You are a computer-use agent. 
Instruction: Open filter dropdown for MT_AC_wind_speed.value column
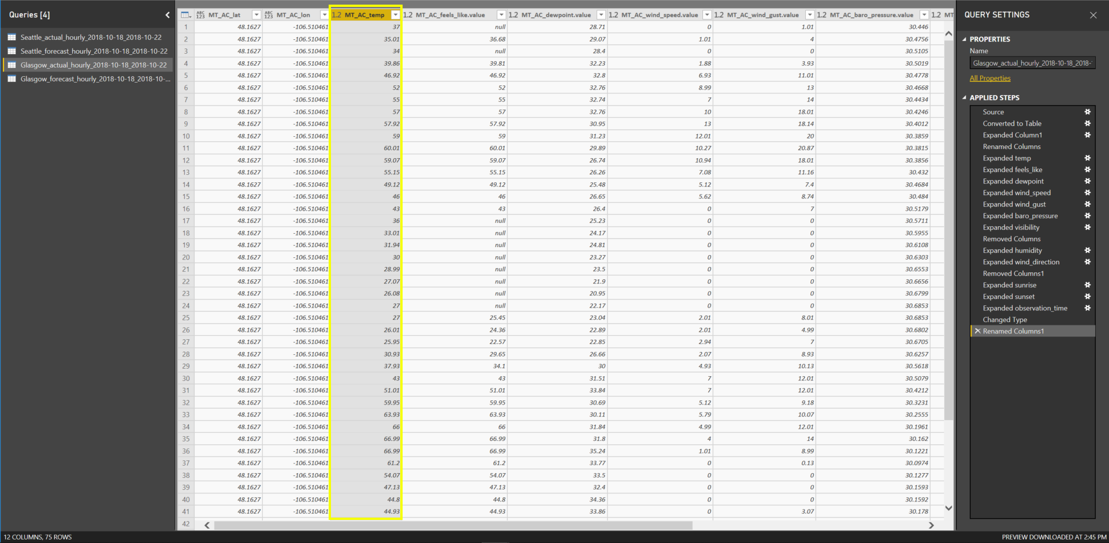coord(708,15)
